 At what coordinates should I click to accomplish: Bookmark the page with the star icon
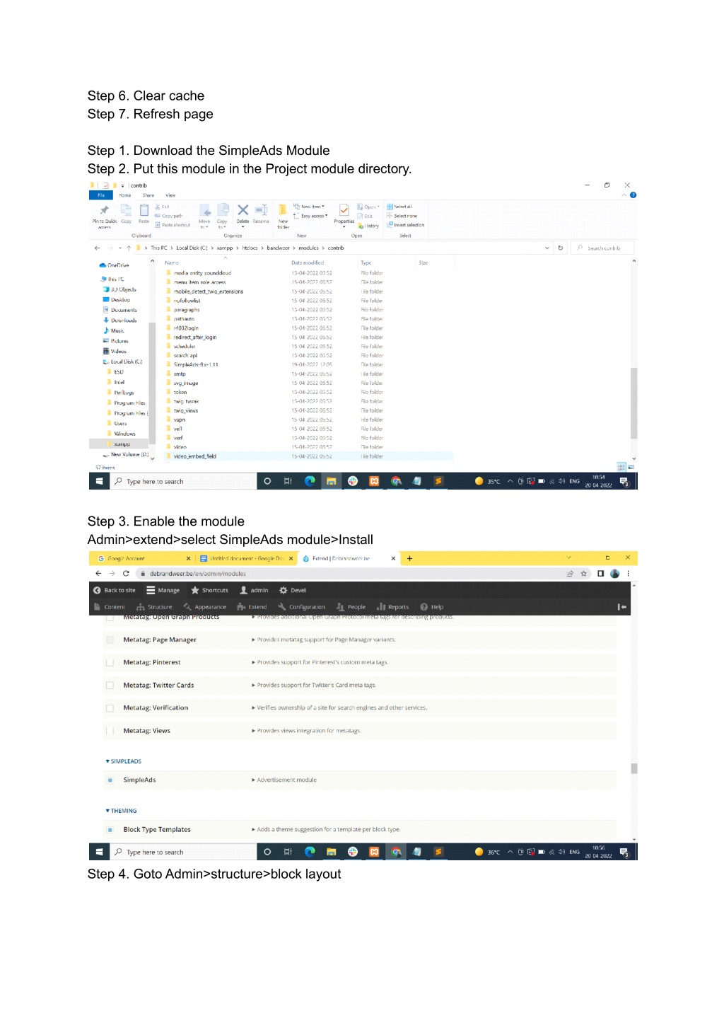point(584,574)
